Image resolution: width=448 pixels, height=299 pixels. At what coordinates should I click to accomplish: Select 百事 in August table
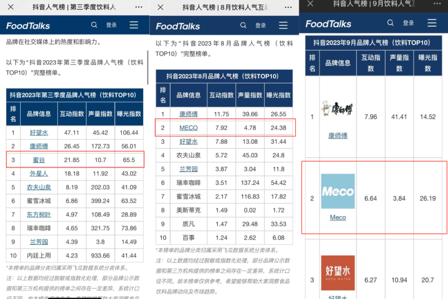[189, 238]
